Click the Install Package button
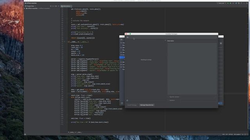 coord(132,105)
